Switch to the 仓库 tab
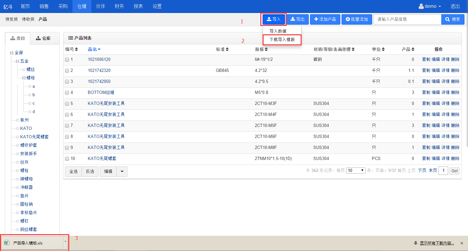 pos(43,38)
